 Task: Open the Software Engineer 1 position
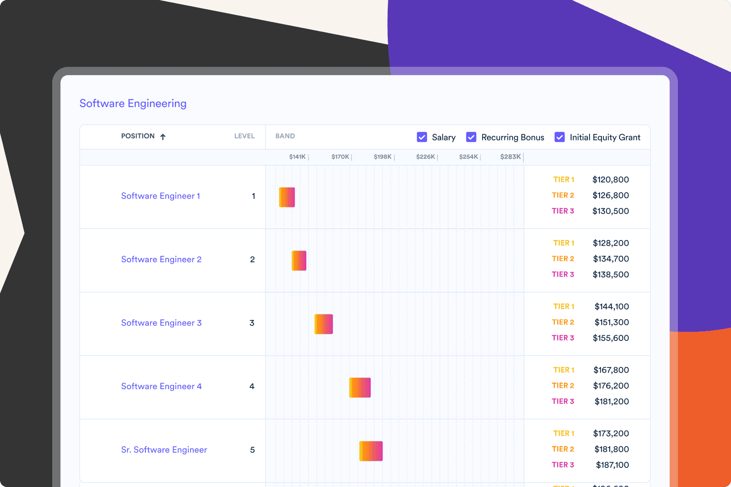click(x=161, y=196)
